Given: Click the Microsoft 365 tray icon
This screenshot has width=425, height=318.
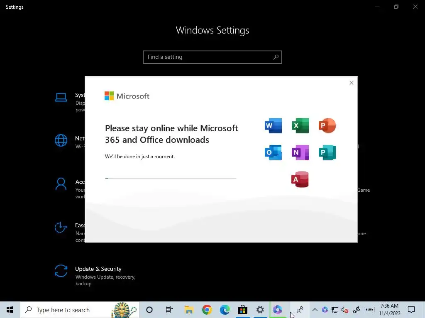Looking at the screenshot, I should [x=325, y=310].
